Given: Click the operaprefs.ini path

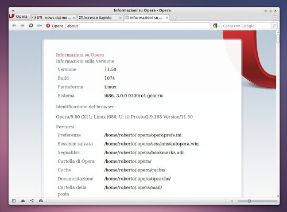Looking at the screenshot, I should [x=143, y=135].
